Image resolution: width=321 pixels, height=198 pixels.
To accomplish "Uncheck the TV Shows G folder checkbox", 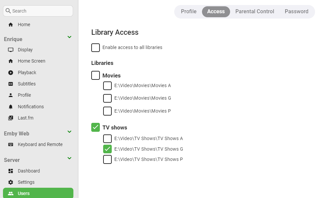I will point(107,149).
